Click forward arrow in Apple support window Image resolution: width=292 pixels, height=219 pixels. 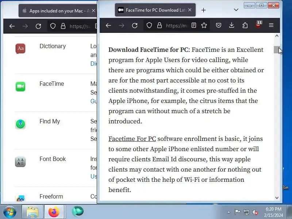pyautogui.click(x=25, y=26)
